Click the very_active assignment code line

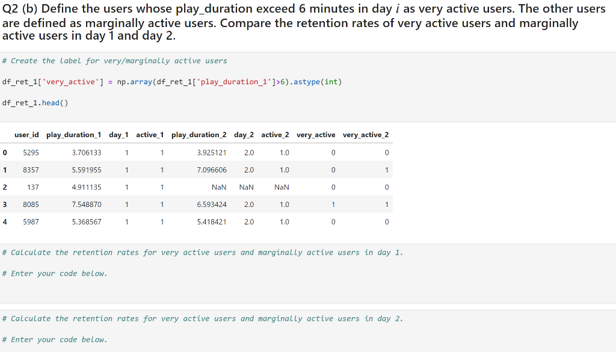coord(173,81)
